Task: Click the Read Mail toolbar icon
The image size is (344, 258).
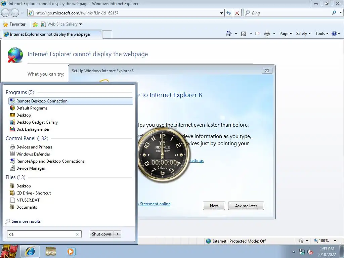Action: click(x=258, y=34)
